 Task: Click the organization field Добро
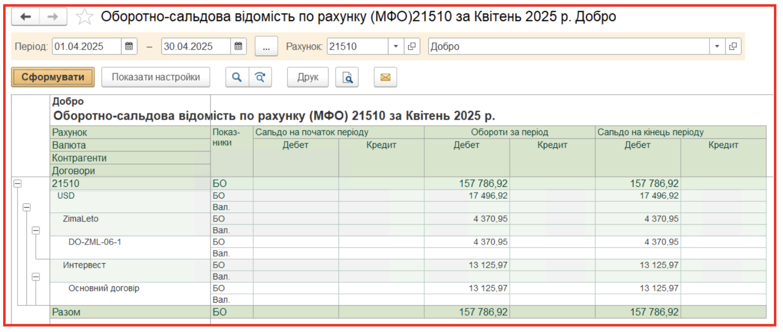(x=569, y=46)
